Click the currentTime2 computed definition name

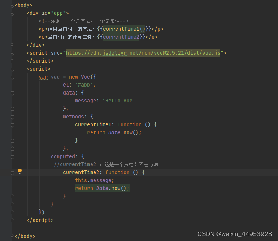pos(81,172)
